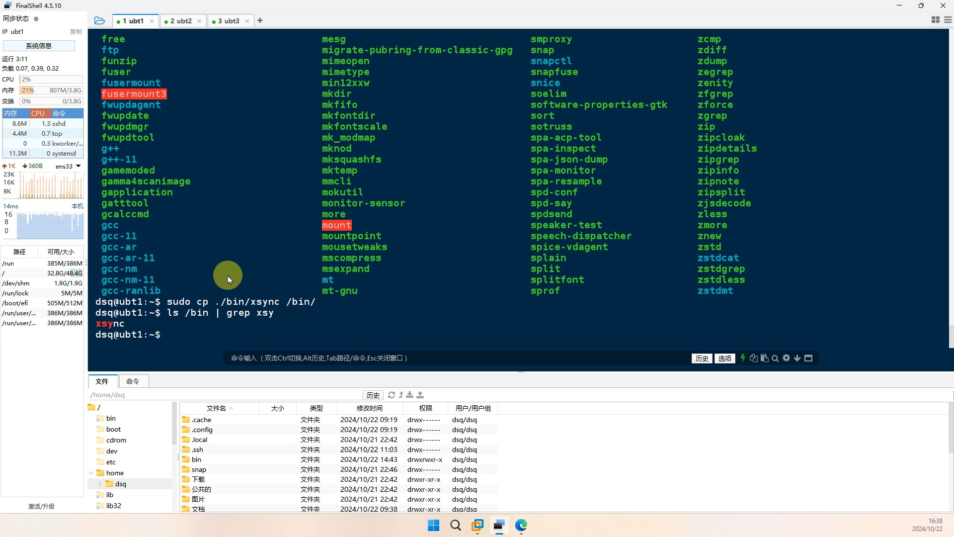The width and height of the screenshot is (954, 537).
Task: Click the scroll-to-bottom arrow icon
Action: [797, 358]
